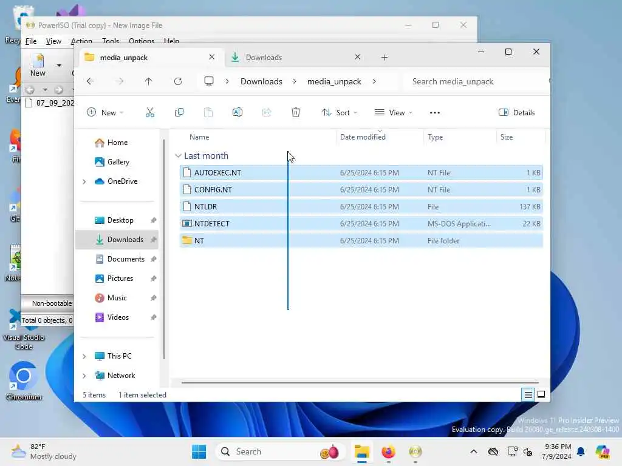
Task: Open File Explorer from taskbar
Action: (362, 451)
